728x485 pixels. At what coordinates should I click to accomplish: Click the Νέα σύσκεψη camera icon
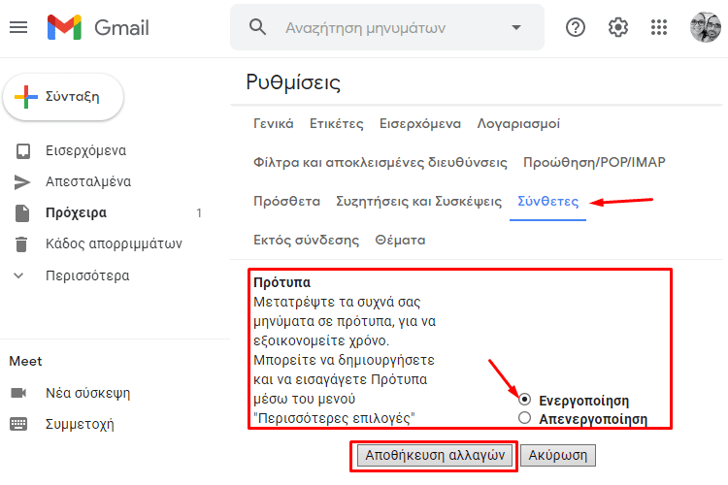click(x=18, y=393)
